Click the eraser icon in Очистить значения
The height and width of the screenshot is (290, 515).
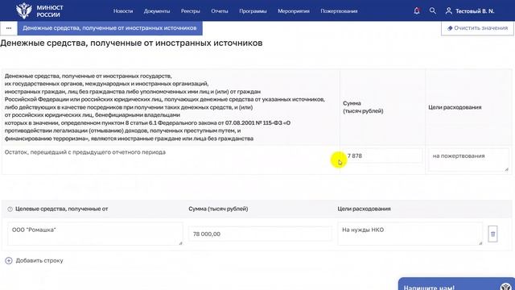coord(450,28)
